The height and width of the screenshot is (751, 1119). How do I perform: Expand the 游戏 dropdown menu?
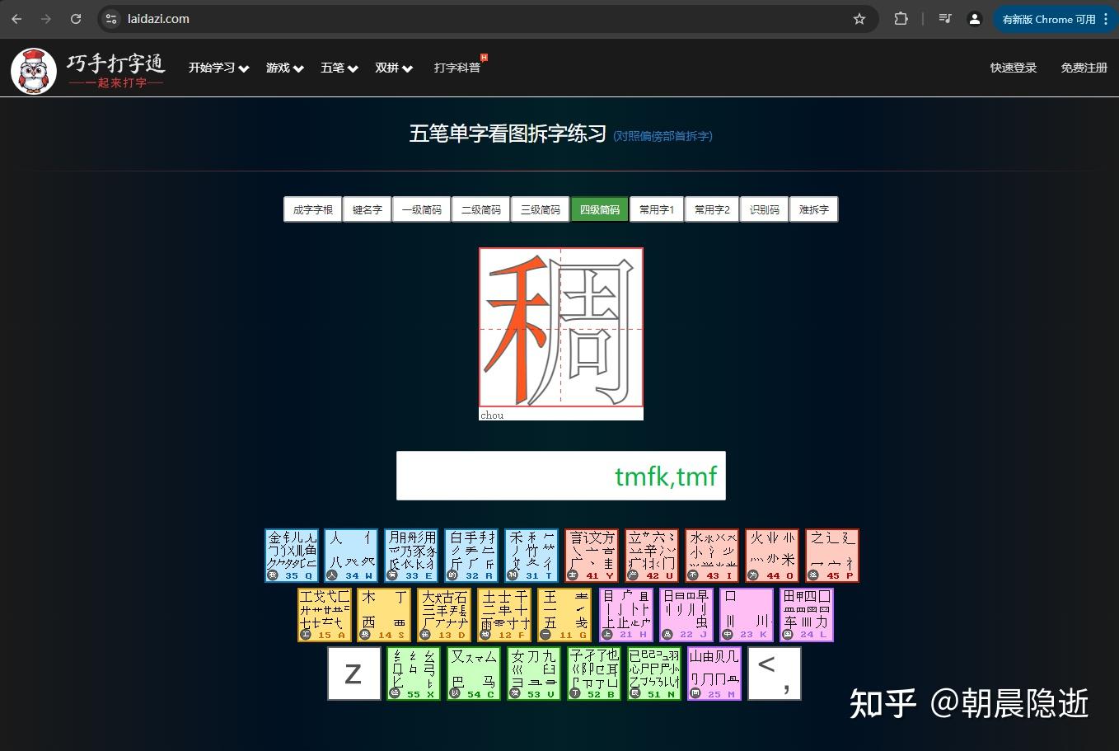(285, 68)
